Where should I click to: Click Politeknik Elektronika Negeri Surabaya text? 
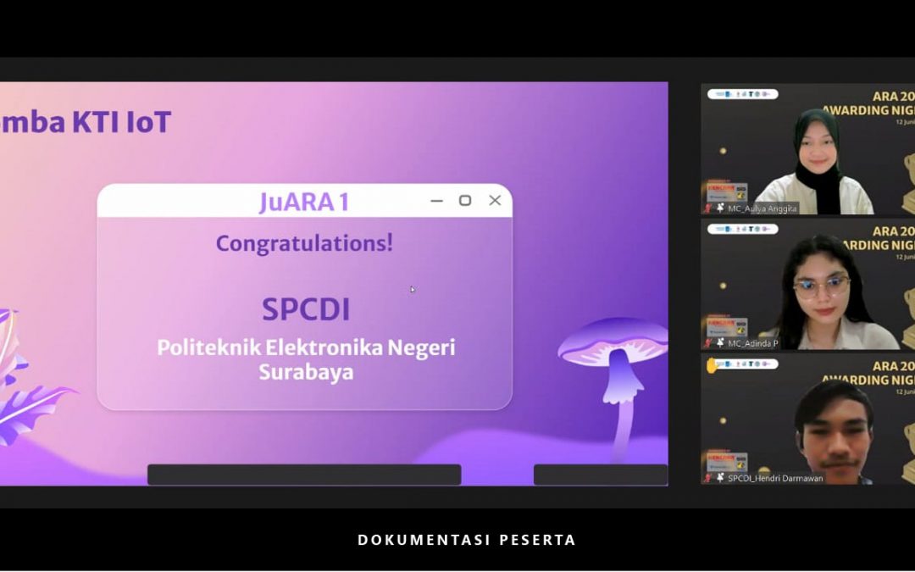306,359
